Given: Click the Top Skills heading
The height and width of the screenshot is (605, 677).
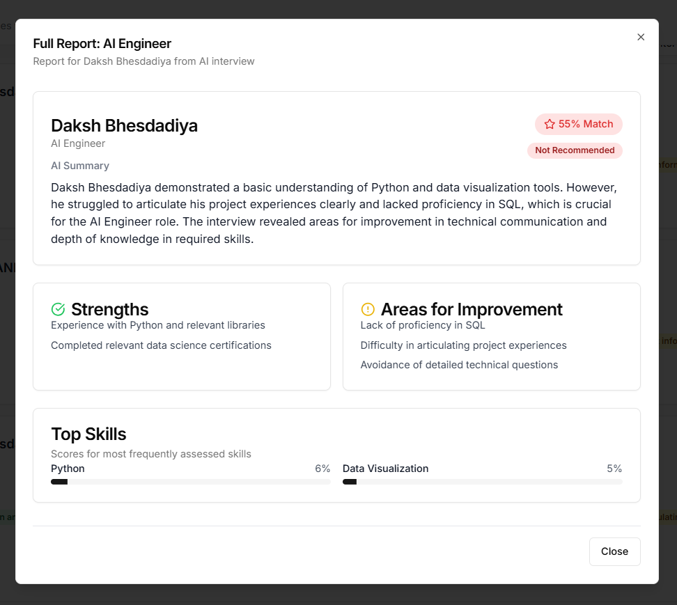Looking at the screenshot, I should (88, 434).
